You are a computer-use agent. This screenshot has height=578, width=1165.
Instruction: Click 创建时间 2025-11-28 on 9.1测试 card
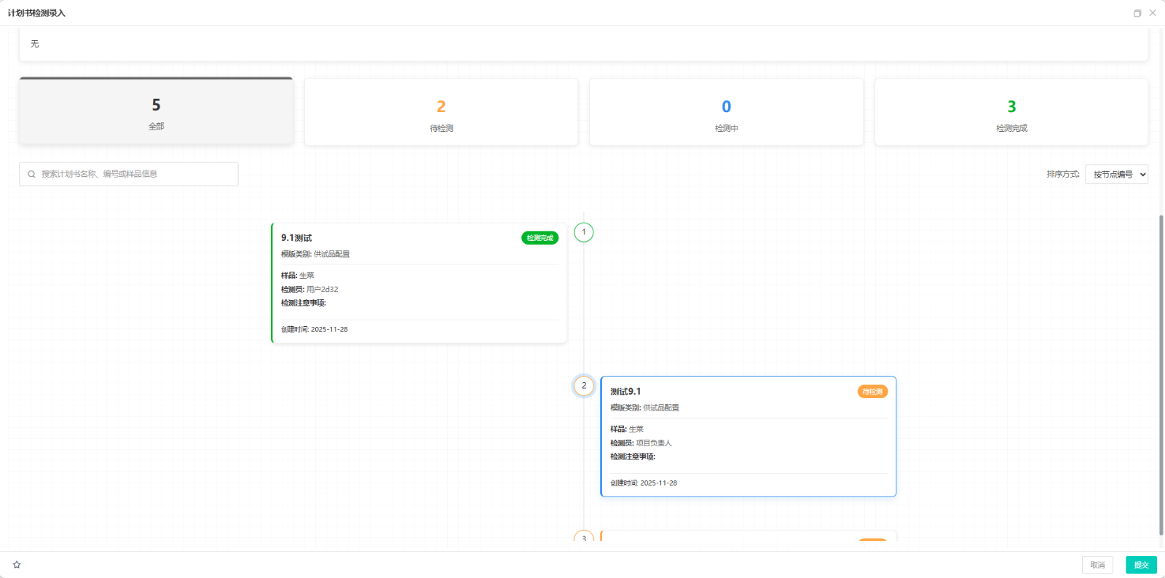tap(315, 329)
